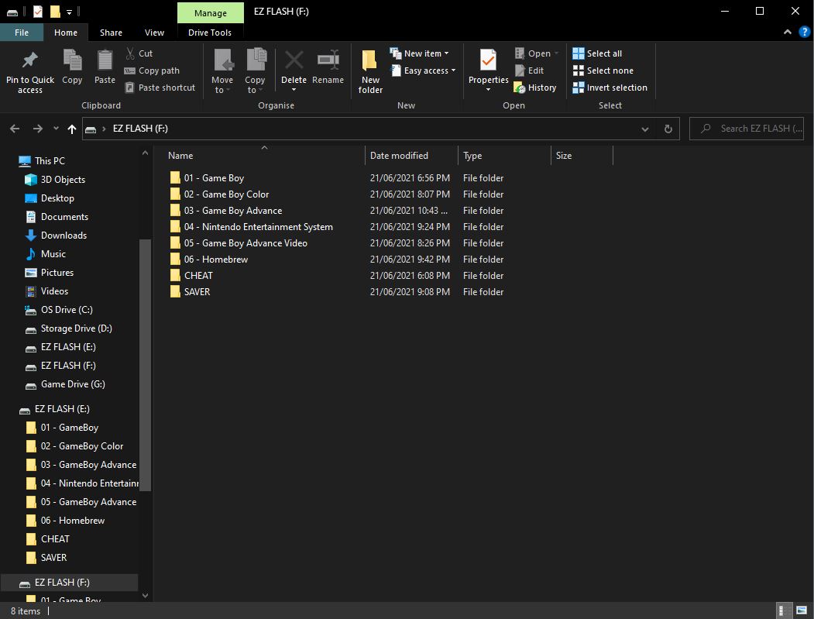
Task: Select the SAVER folder in the file list
Action: 190,291
